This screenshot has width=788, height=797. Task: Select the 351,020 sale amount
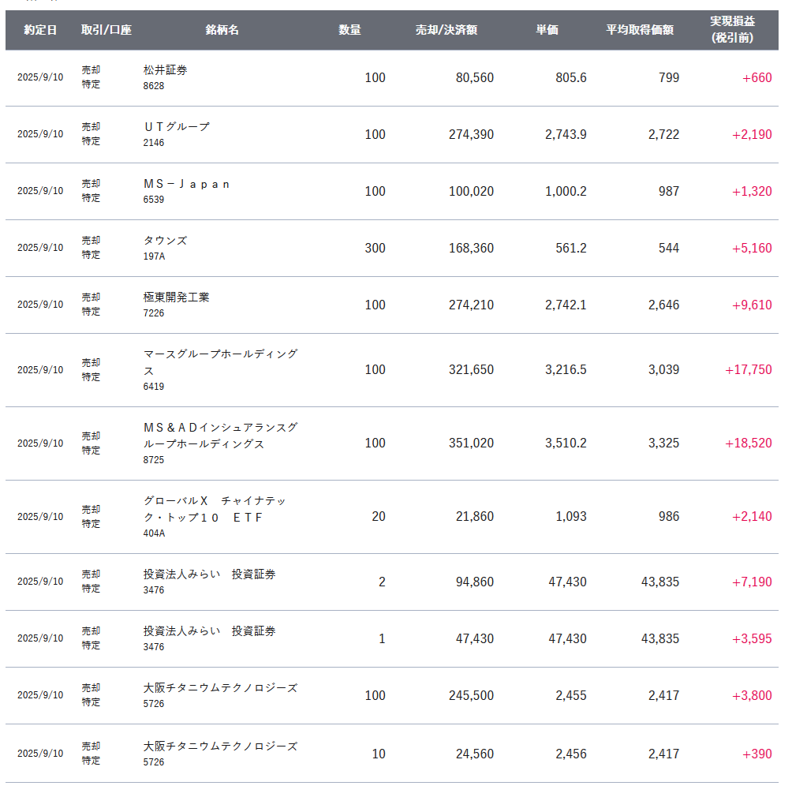click(471, 443)
